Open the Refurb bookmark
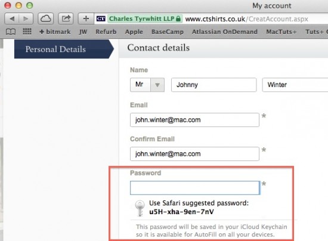 (106, 32)
